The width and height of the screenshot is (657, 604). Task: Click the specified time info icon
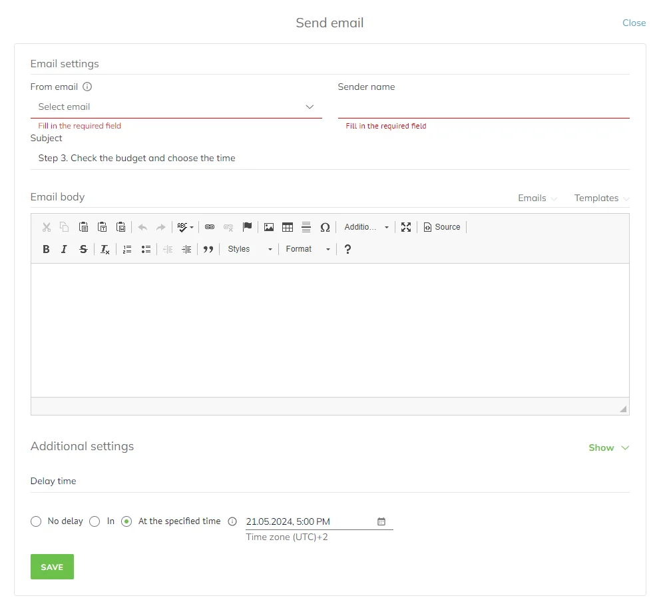(232, 521)
